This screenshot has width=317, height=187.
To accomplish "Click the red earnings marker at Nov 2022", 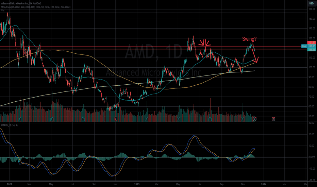I will click(x=115, y=119).
